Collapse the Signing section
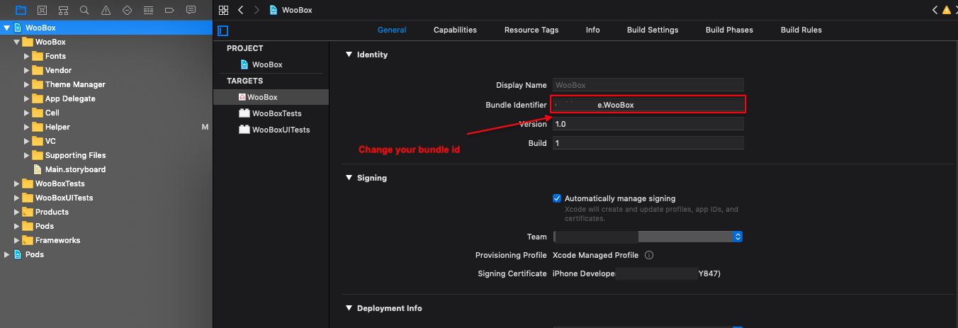 [348, 178]
